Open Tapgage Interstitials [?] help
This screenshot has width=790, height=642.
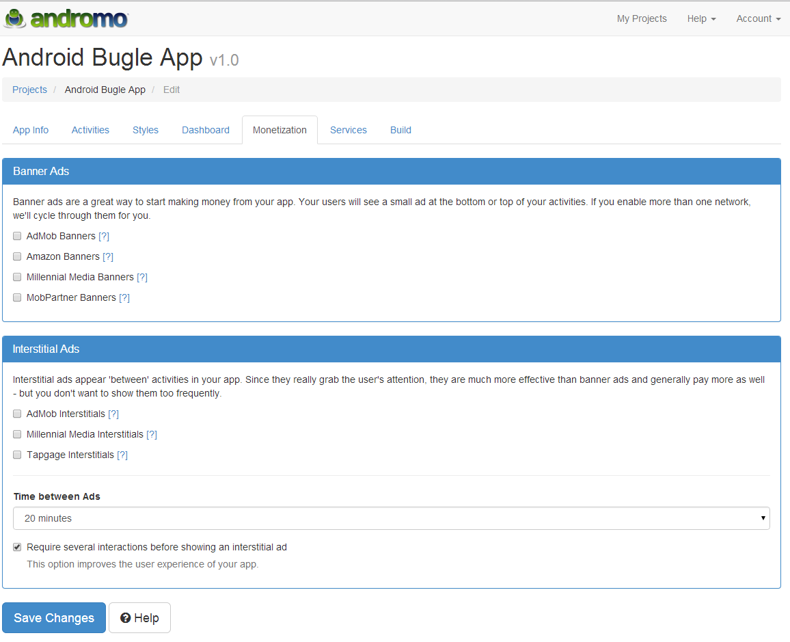[x=122, y=455]
